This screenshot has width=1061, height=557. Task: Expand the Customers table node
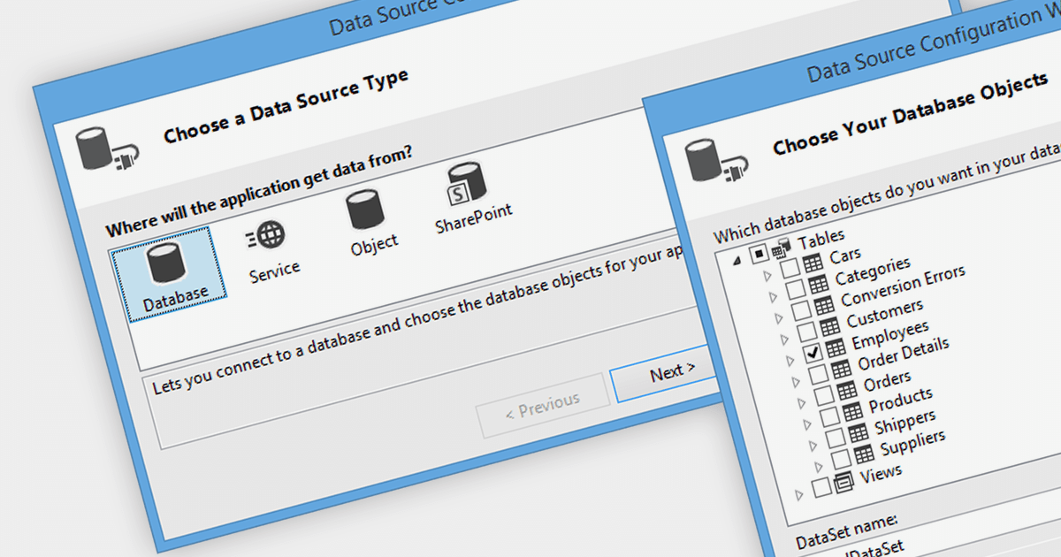tap(778, 317)
